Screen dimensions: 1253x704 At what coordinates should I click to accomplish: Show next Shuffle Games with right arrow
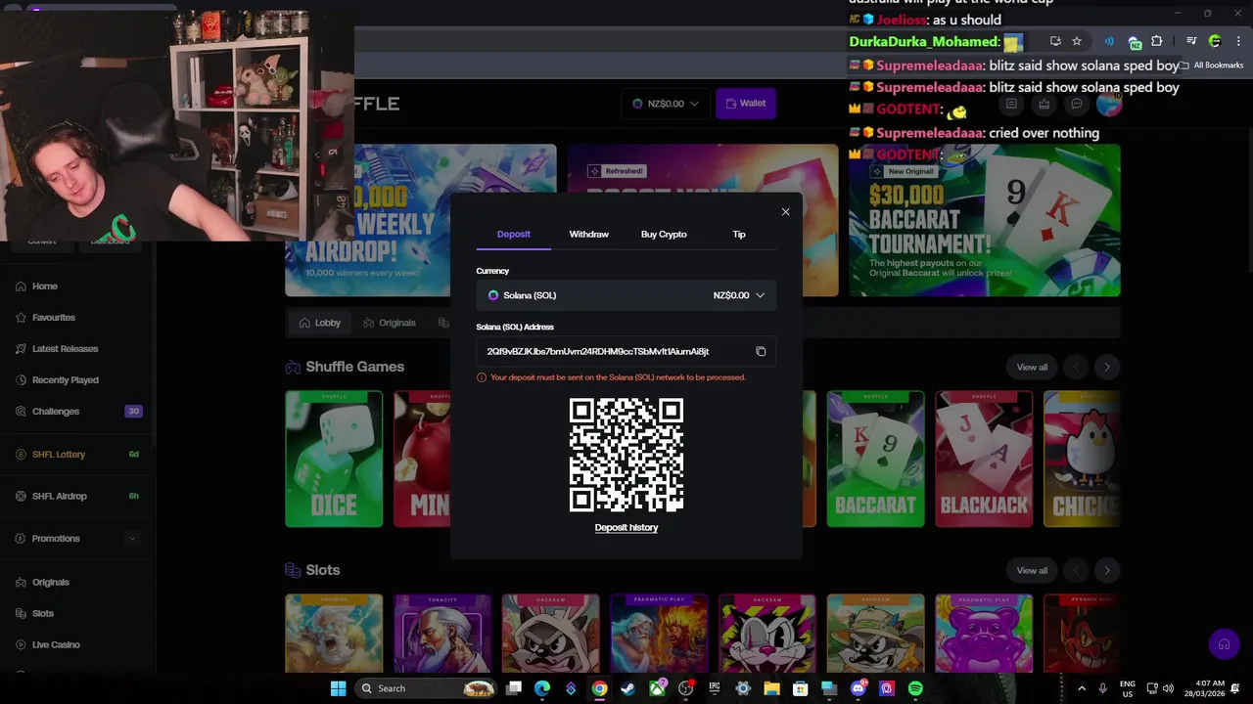point(1107,368)
